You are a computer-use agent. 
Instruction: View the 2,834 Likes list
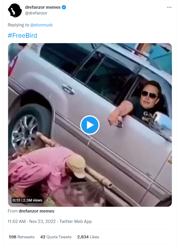coord(88,237)
